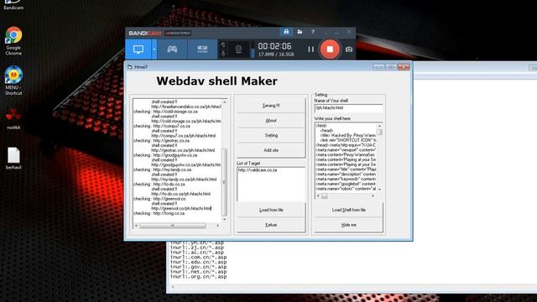Screen dimensions: 537x302
Task: Stop the Bandicam recording with the red button
Action: [330, 49]
